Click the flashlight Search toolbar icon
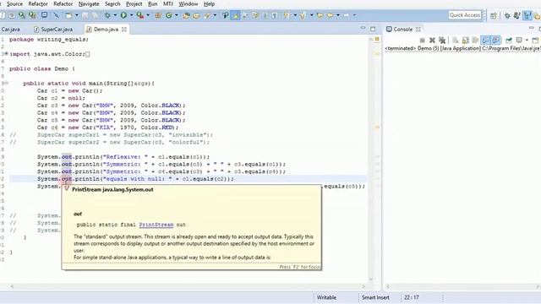 207,15
